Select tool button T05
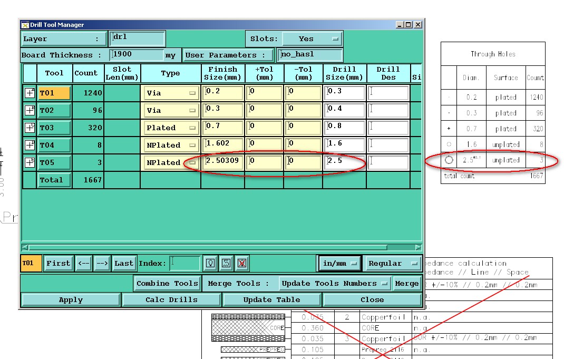Screen dimensions: 564x359 54,162
